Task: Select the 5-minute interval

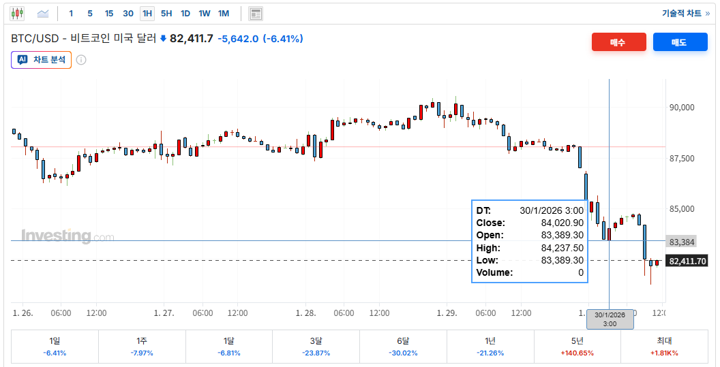Action: tap(90, 14)
